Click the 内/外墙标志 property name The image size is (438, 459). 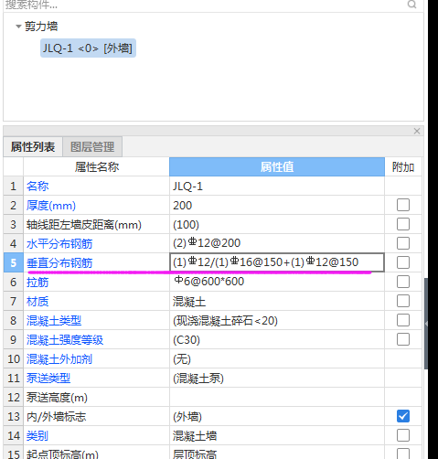point(57,417)
